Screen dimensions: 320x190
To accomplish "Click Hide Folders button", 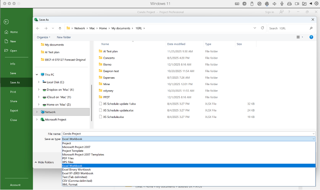I will (44, 162).
